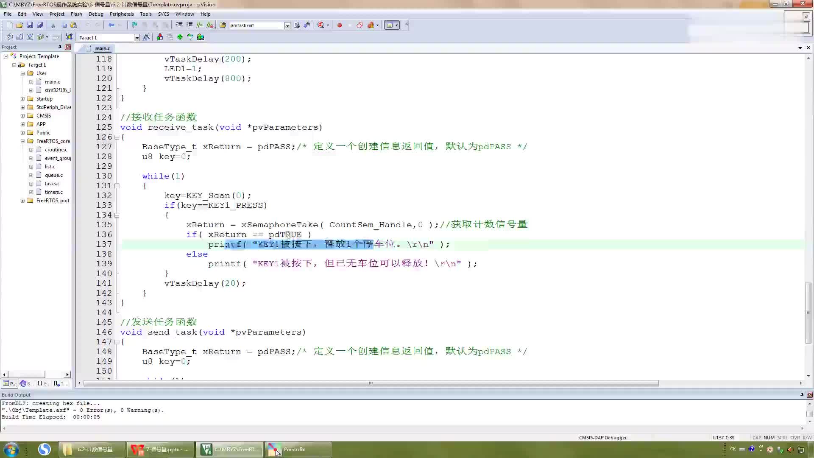Expand the Startup folder

(x=22, y=99)
